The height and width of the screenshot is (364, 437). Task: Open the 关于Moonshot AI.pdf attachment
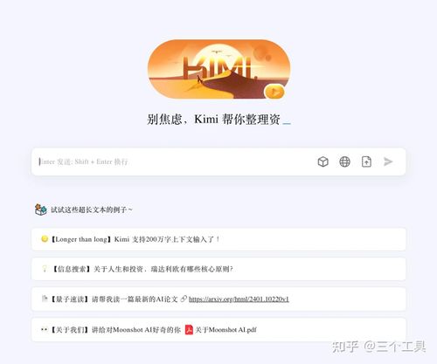[225, 330]
